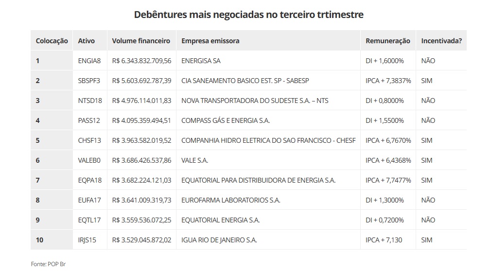
Task: Click the EUROFARMA LABORATORIOS S.A. cell
Action: pos(230,200)
